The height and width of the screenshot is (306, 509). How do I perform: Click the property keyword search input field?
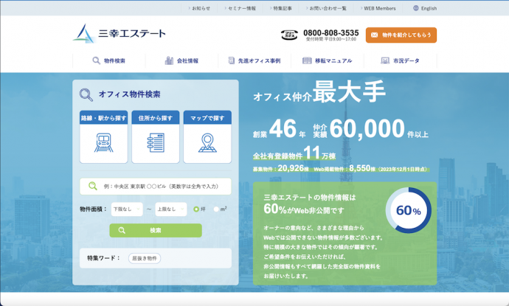162,187
